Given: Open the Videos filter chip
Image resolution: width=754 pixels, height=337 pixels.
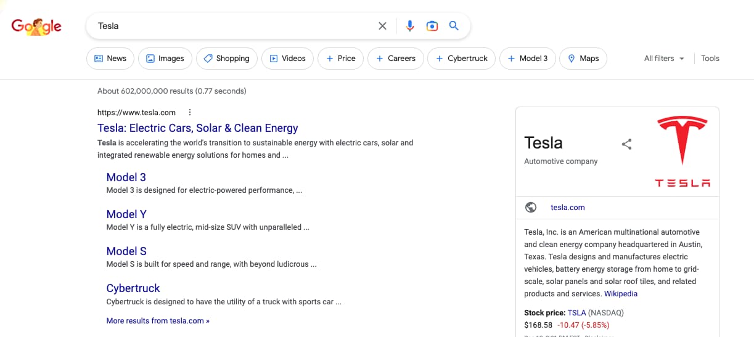Looking at the screenshot, I should (x=287, y=59).
